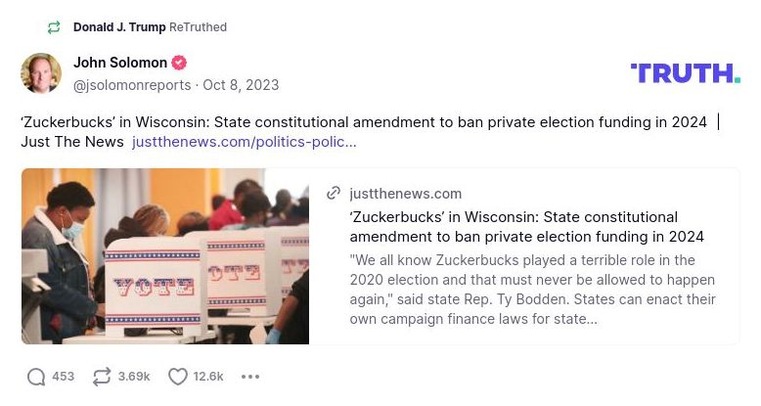
Task: Click the reply speech bubble icon
Action: (x=36, y=377)
